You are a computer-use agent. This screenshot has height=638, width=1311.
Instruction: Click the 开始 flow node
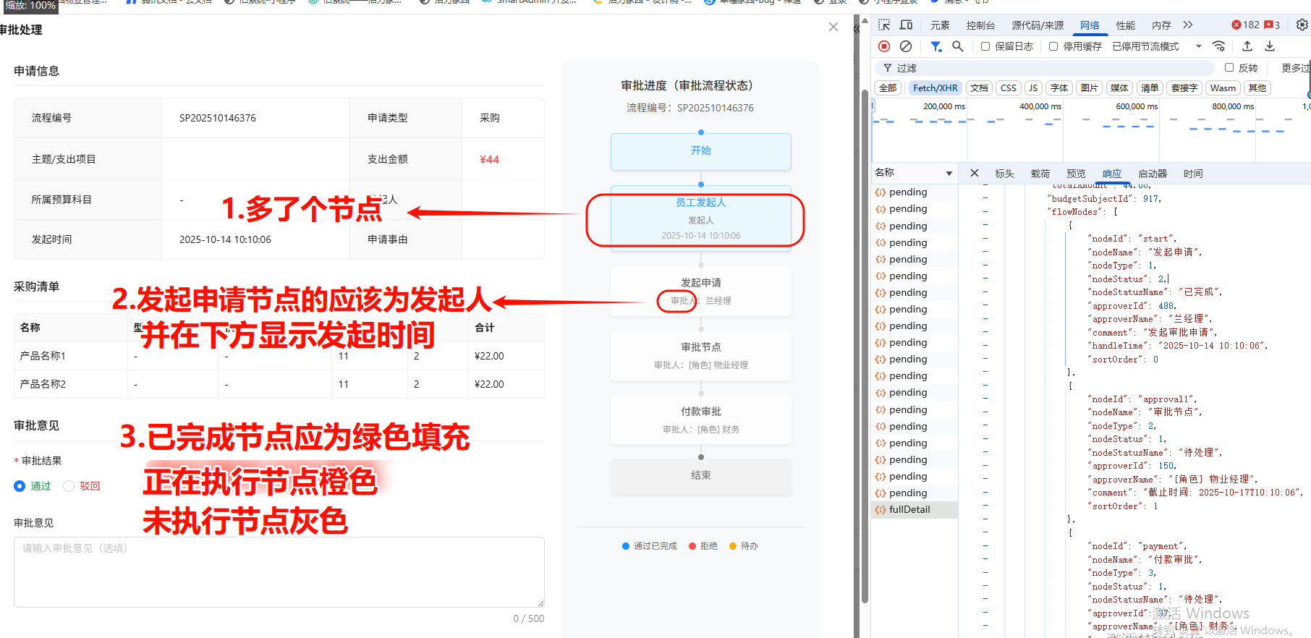[x=700, y=151]
